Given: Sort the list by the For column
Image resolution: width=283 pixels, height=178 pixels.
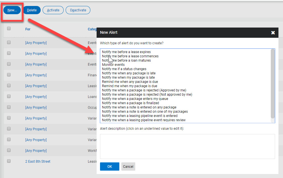Looking at the screenshot, I should [28, 29].
